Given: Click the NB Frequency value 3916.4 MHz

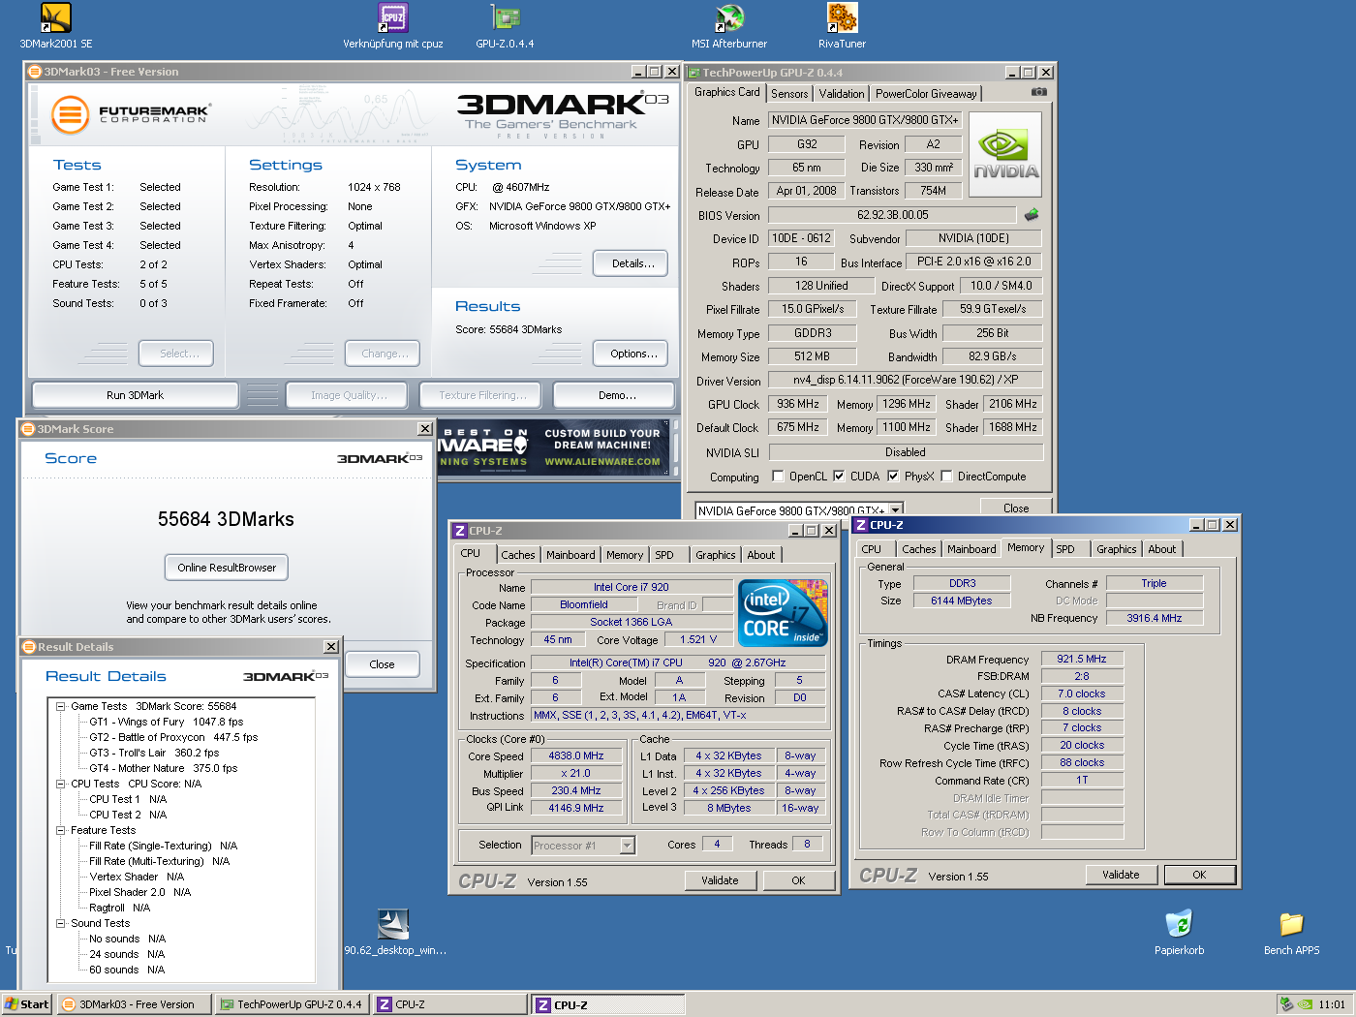Looking at the screenshot, I should point(1155,618).
